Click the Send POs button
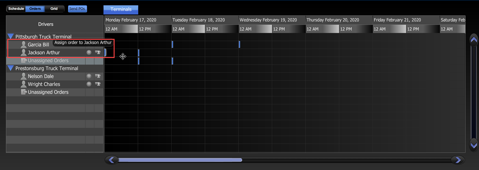The height and width of the screenshot is (170, 479). coord(77,9)
